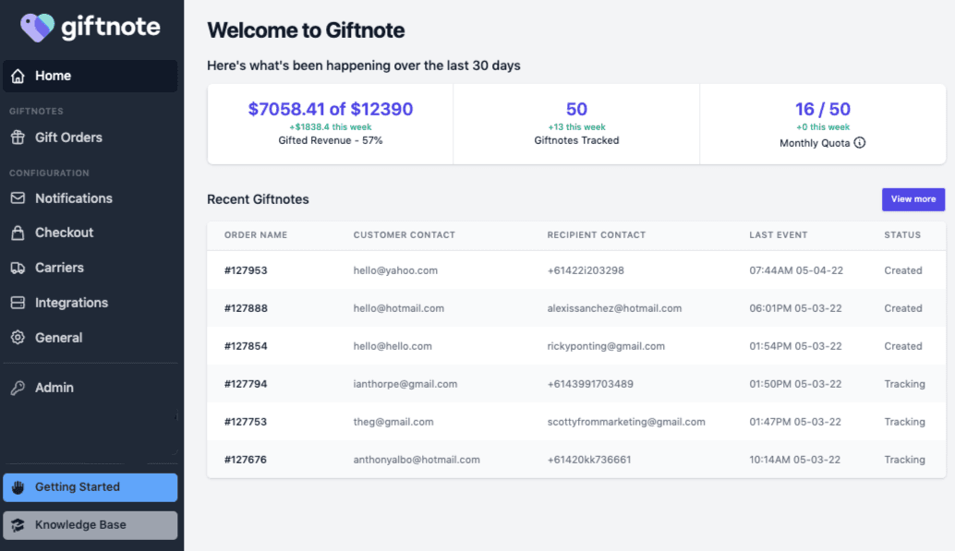Click the Recent Giftnotes heading

tap(258, 199)
